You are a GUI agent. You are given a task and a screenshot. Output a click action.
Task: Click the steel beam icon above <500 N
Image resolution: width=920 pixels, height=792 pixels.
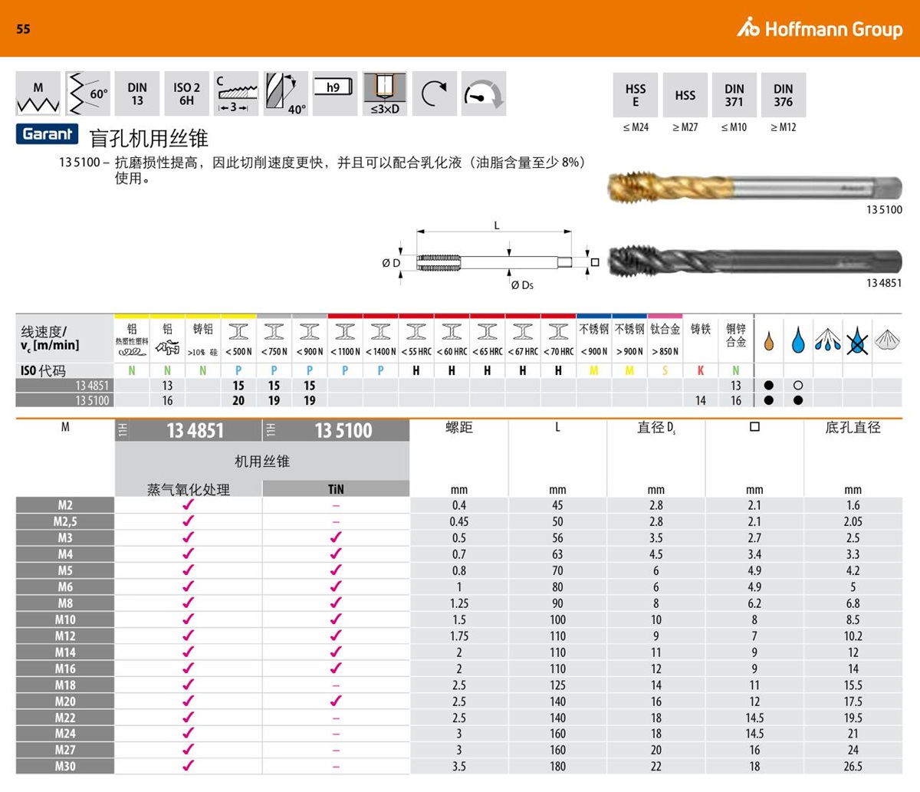click(238, 331)
